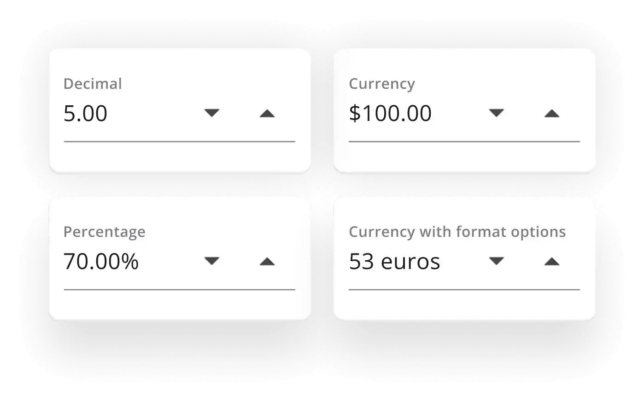Viewport: 644px width, 401px height.
Task: Click the Percentage field label
Action: tap(105, 231)
